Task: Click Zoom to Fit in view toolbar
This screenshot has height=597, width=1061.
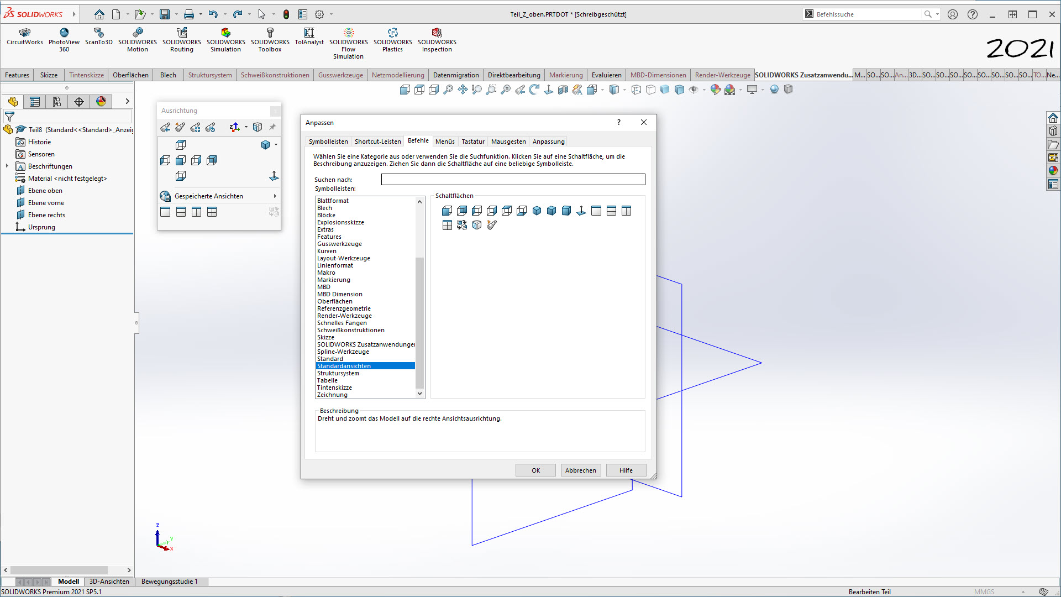Action: 448,90
